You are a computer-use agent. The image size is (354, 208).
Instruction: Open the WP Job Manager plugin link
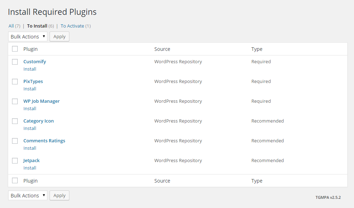(x=41, y=101)
